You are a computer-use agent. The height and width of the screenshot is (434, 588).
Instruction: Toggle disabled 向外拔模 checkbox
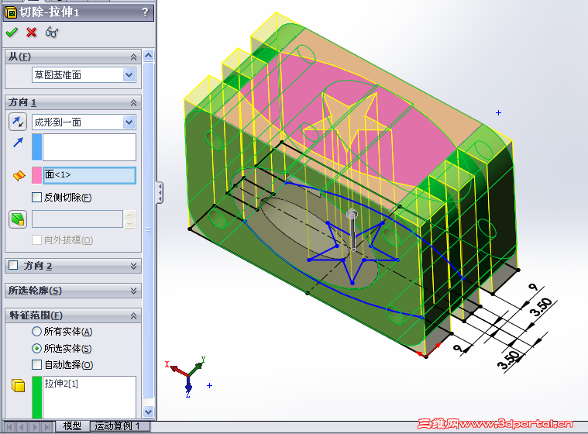coord(36,240)
